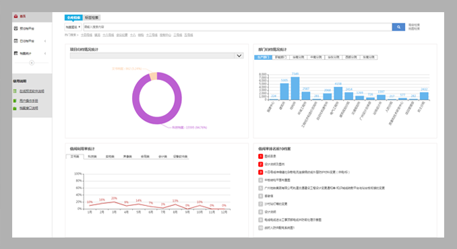Open the first underlined help document link

32,91
